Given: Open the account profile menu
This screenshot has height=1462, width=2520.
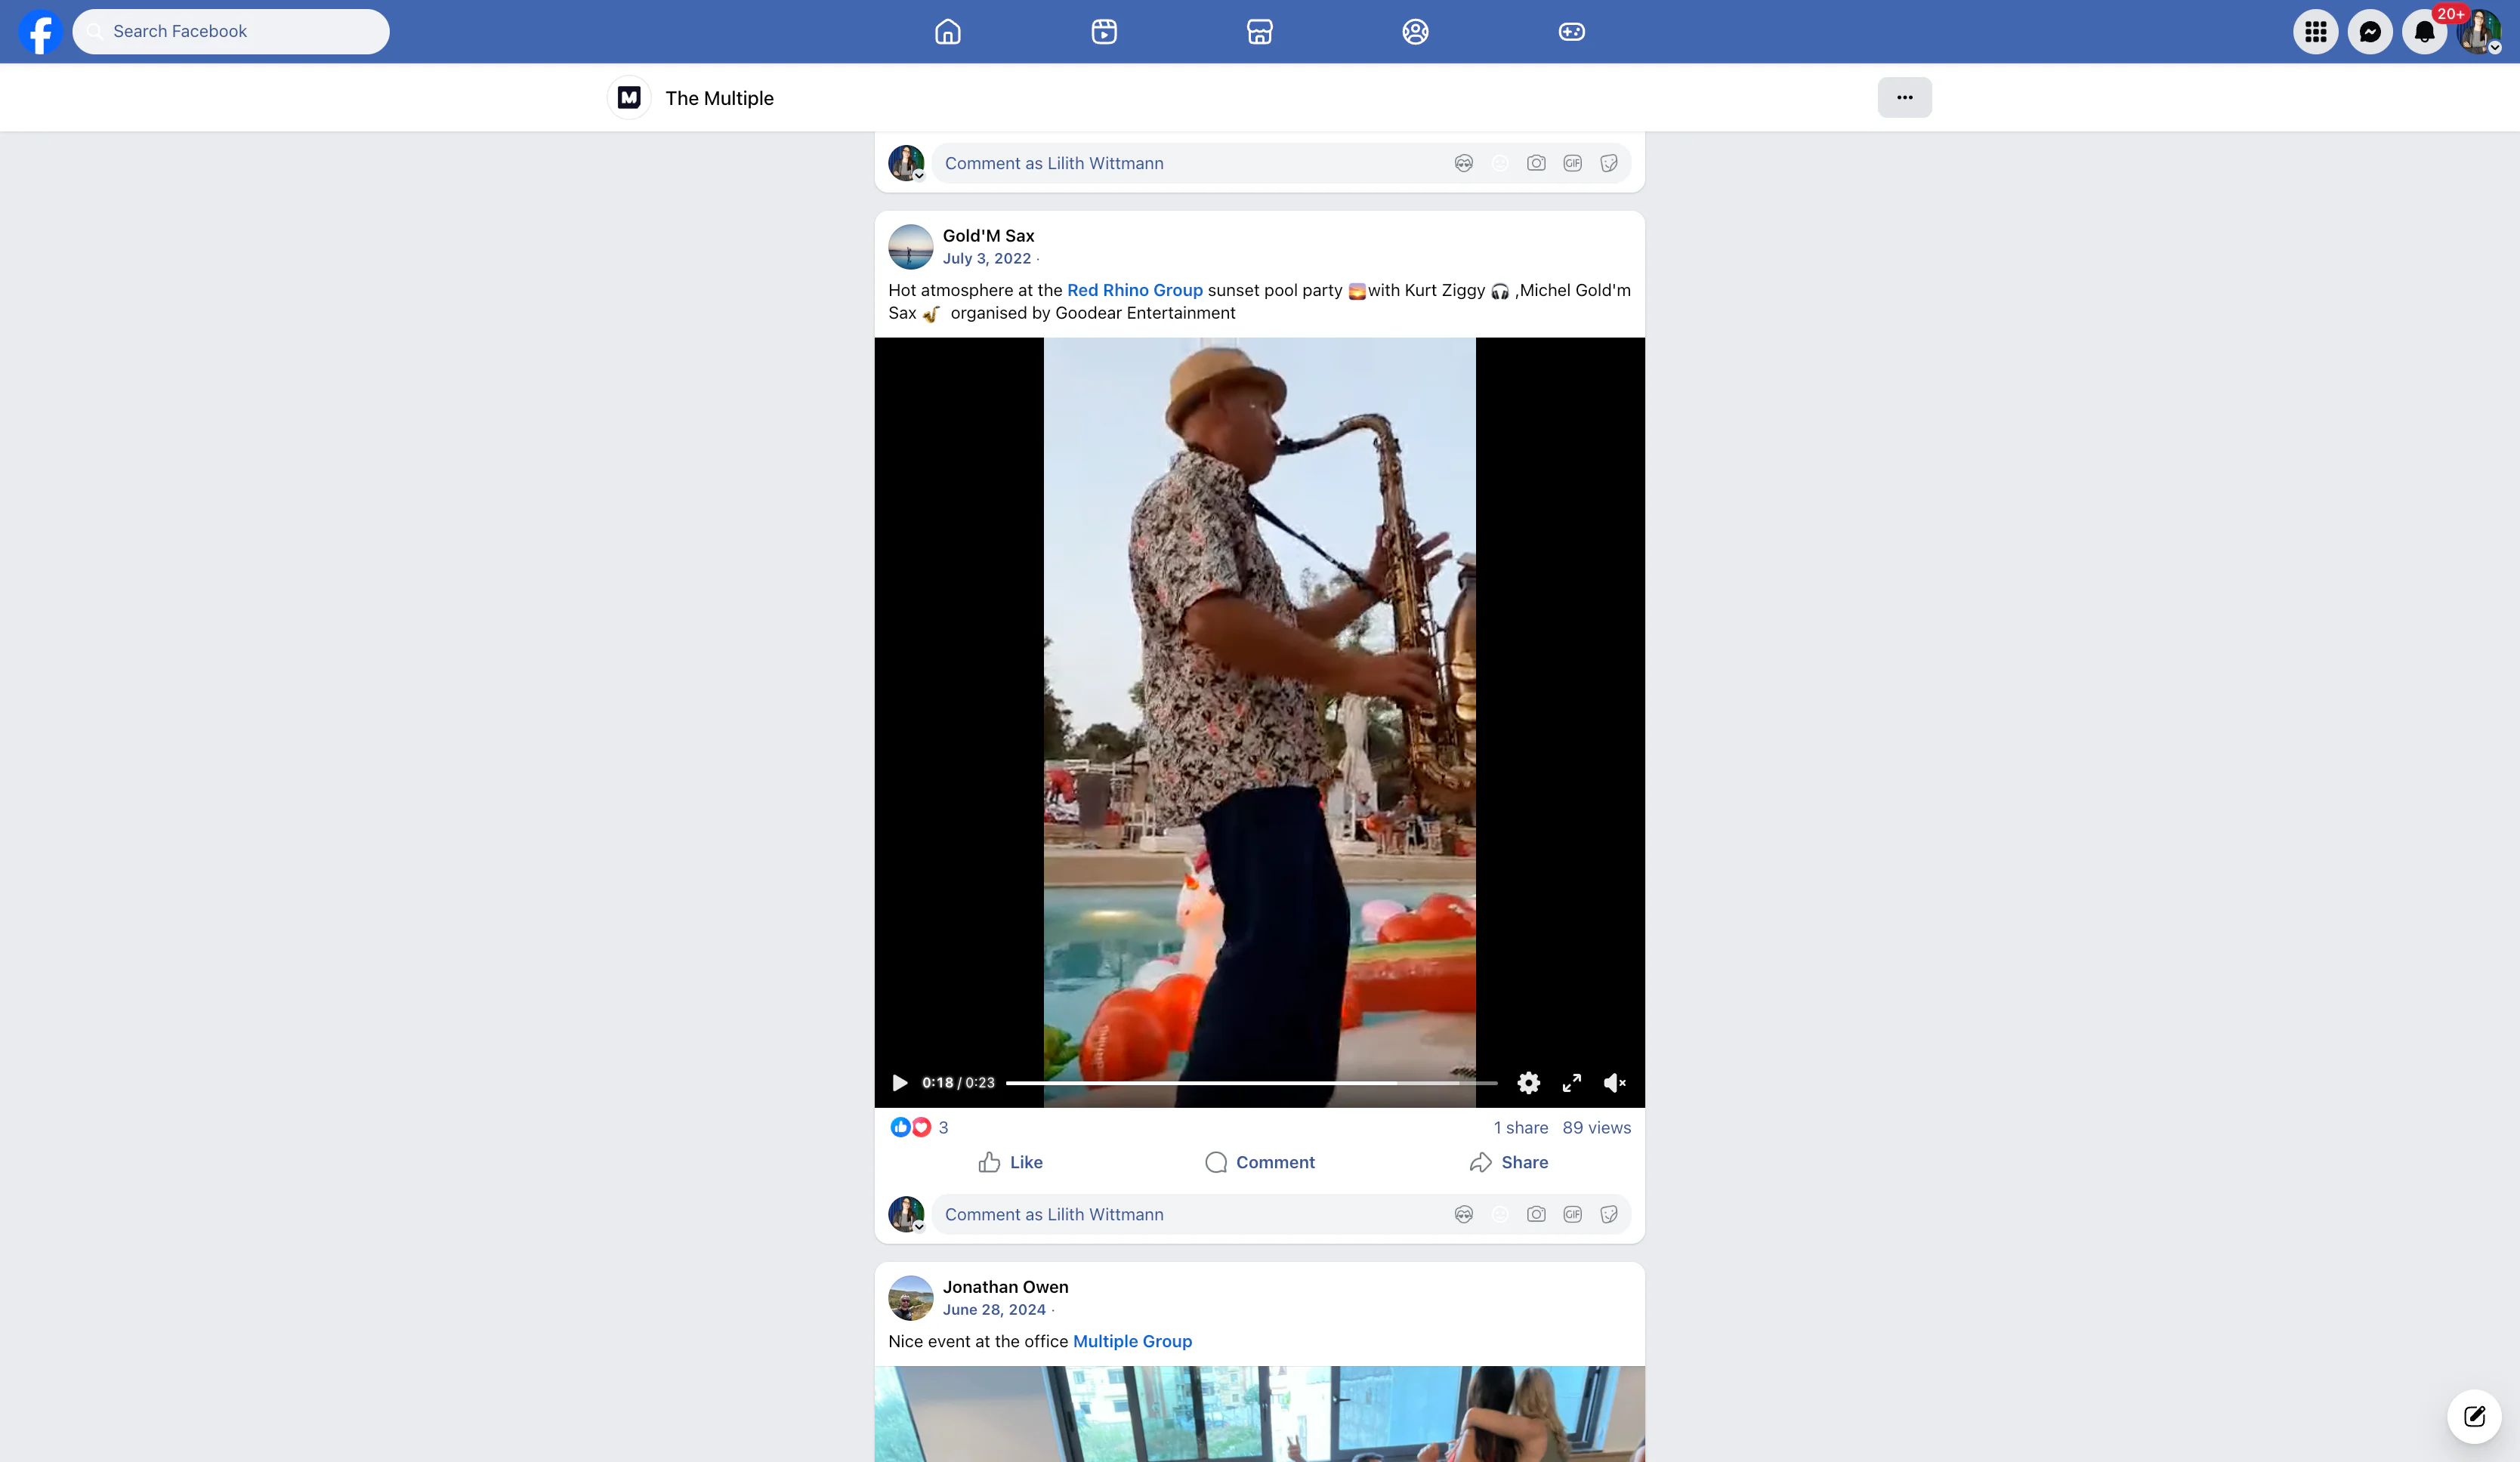Looking at the screenshot, I should point(2478,32).
